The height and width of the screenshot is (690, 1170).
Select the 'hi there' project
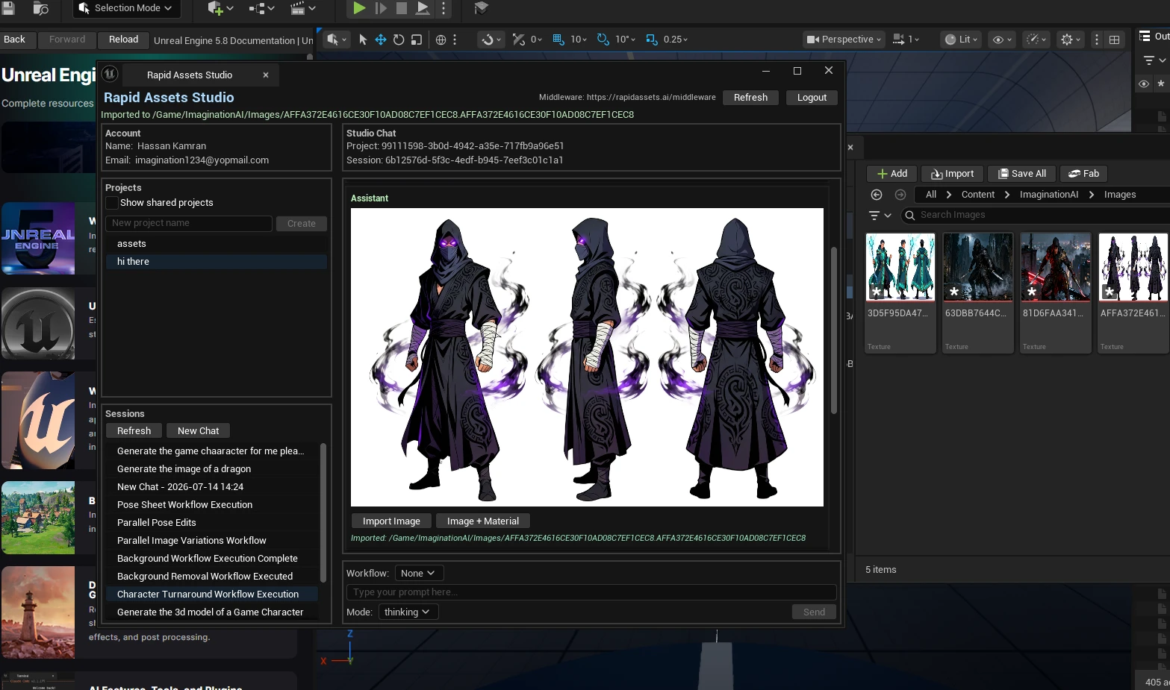(x=216, y=262)
